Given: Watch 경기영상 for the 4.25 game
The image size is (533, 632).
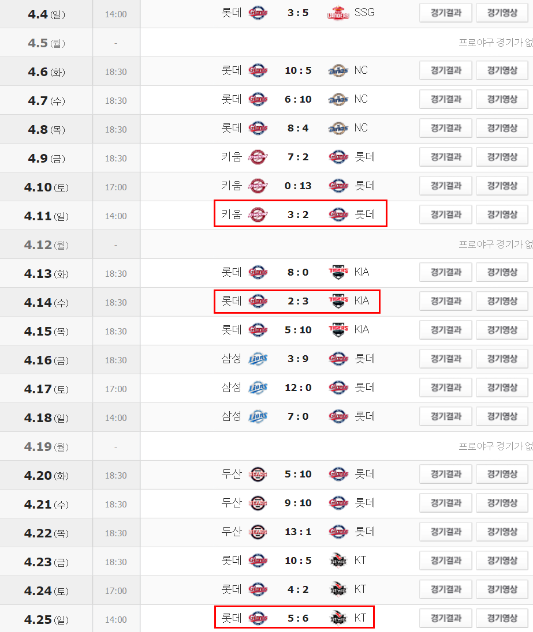Looking at the screenshot, I should [502, 618].
